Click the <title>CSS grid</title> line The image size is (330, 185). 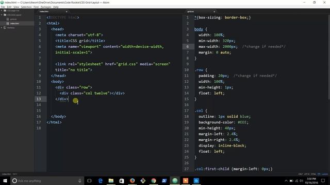tap(80, 41)
